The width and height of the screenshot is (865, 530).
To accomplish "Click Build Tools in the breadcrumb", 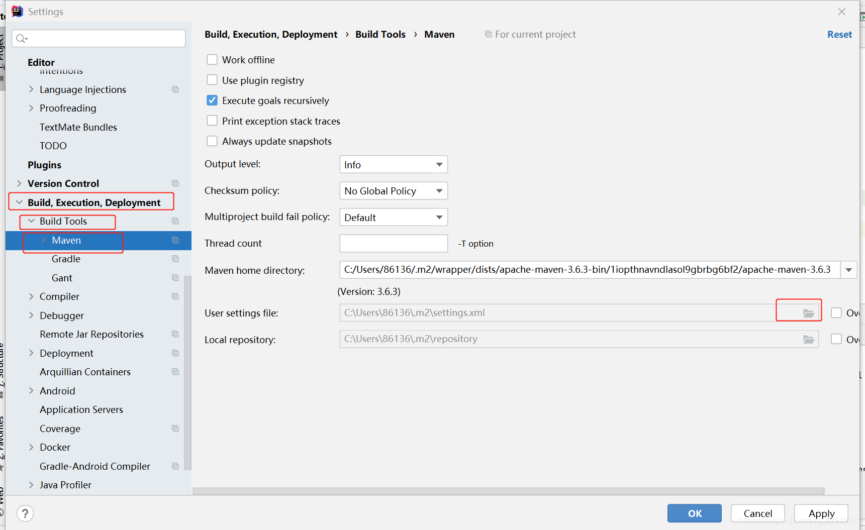I will click(380, 34).
